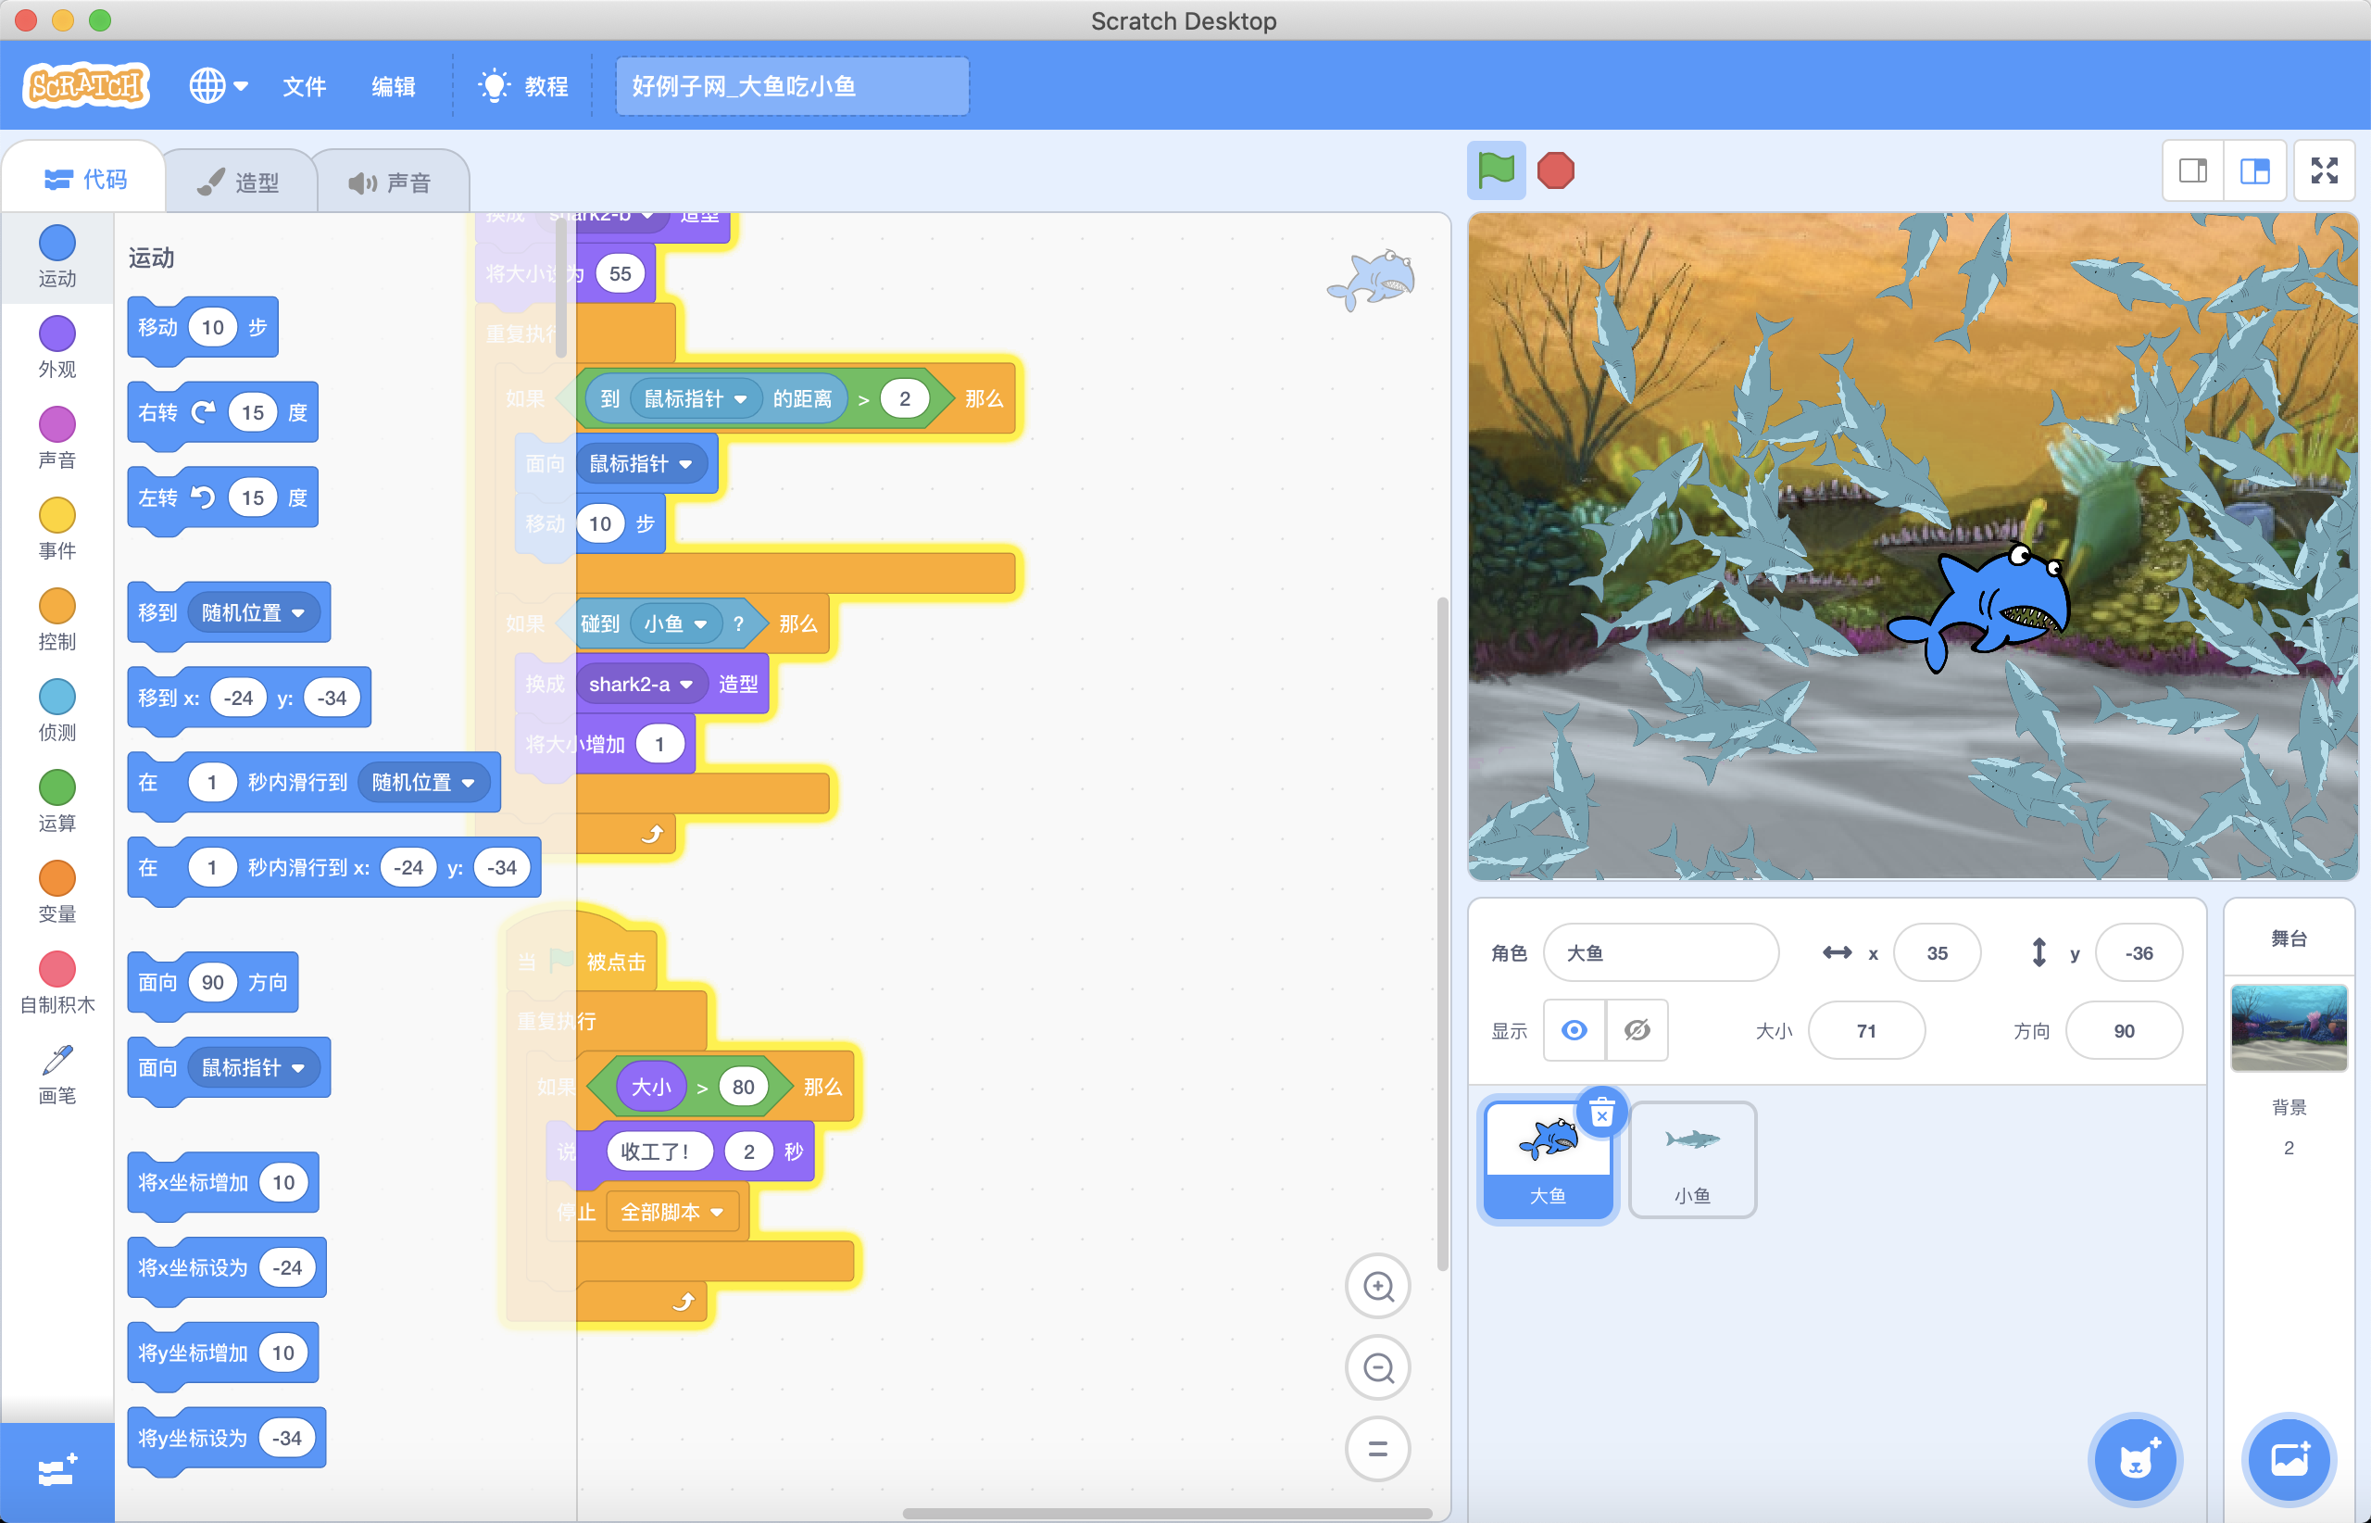Image resolution: width=2371 pixels, height=1523 pixels.
Task: Enter full screen stage mode
Action: click(x=2325, y=171)
